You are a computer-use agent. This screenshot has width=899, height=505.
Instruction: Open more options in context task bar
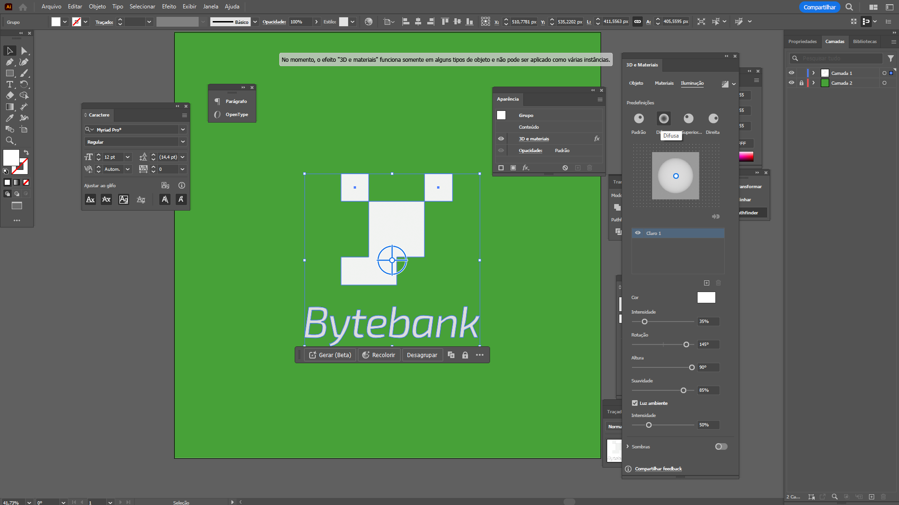480,355
